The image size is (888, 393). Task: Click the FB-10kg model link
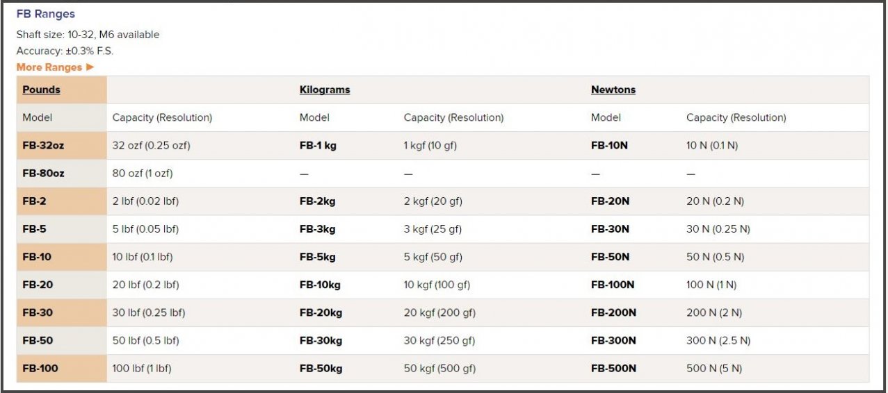tap(320, 285)
